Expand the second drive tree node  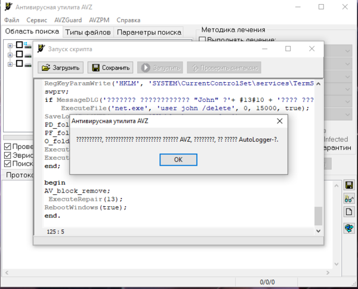coord(10,55)
